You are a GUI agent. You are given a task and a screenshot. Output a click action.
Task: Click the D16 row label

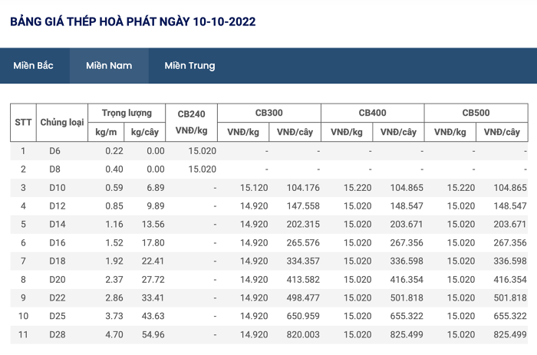[x=58, y=243]
